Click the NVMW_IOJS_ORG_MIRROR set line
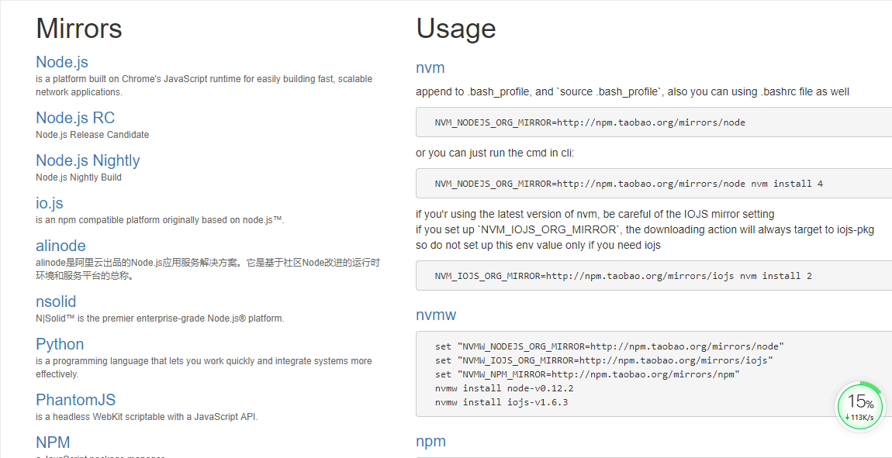Screen dimensions: 892x458 click(604, 360)
